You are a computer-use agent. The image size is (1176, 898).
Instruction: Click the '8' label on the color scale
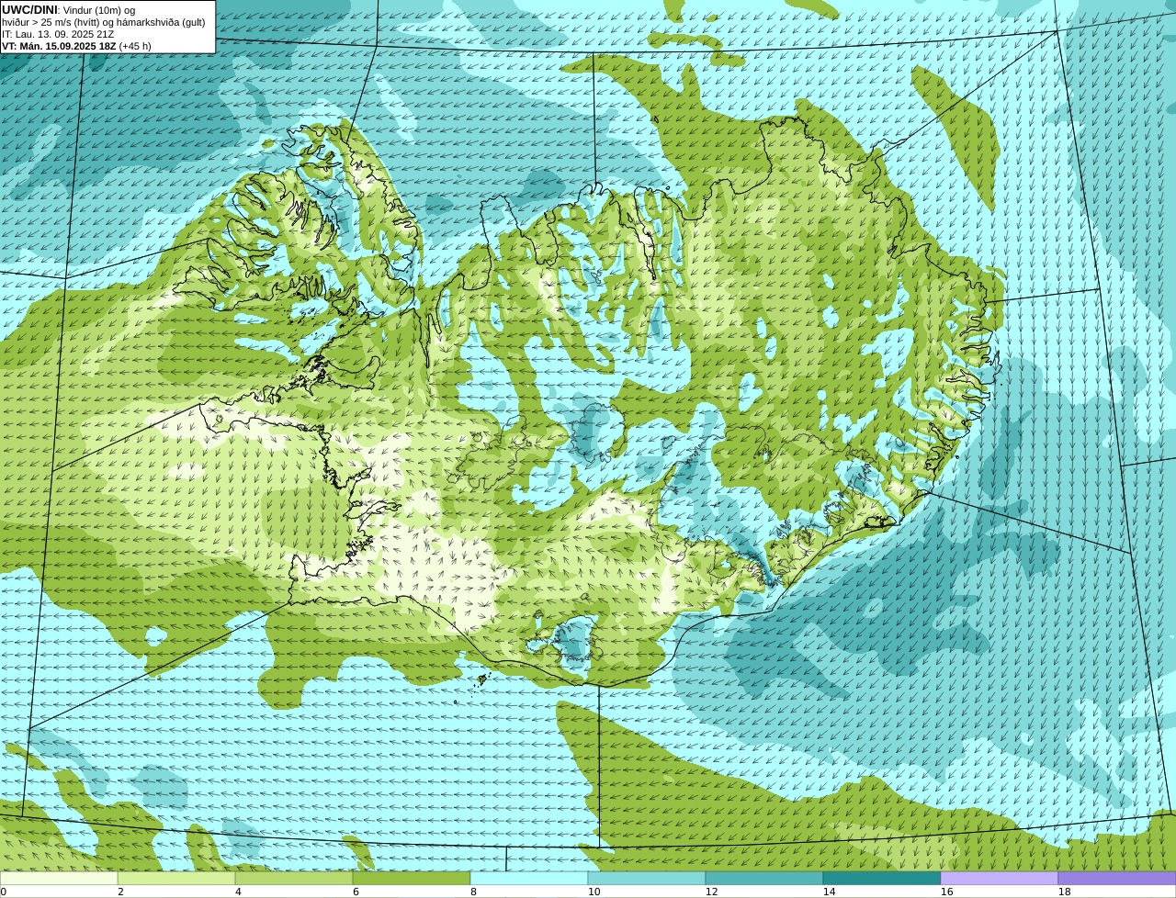473,892
